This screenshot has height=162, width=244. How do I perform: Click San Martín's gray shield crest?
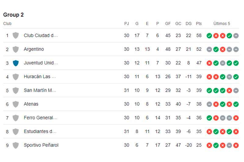16,90
